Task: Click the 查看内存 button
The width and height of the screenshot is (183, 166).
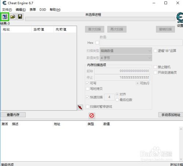Action: [x=13, y=115]
